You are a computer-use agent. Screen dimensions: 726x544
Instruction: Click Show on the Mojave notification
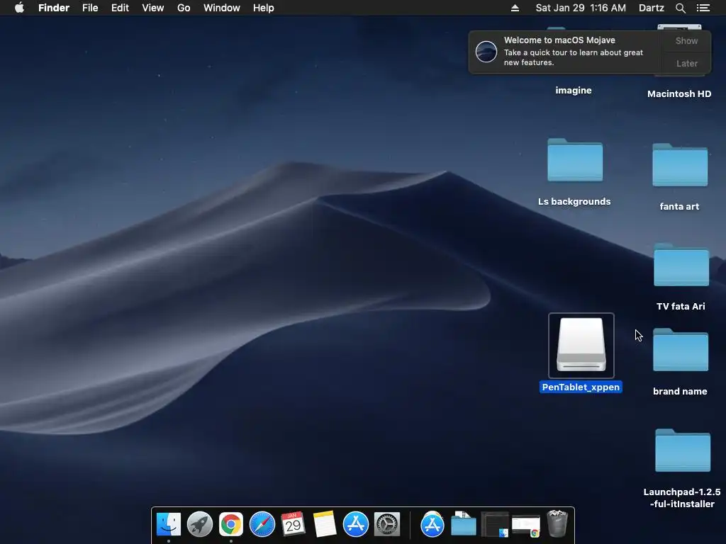click(686, 40)
